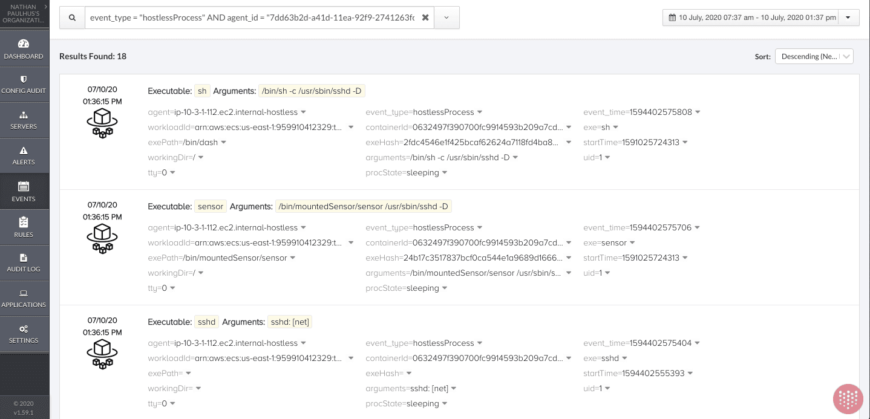Click the /bin/sh -c /usr/sbin/sshd -D arguments tag
This screenshot has width=870, height=419.
312,91
